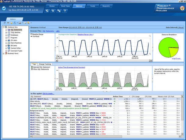Sort by the CPU Usage column header
The image size is (186, 140).
(138, 96)
